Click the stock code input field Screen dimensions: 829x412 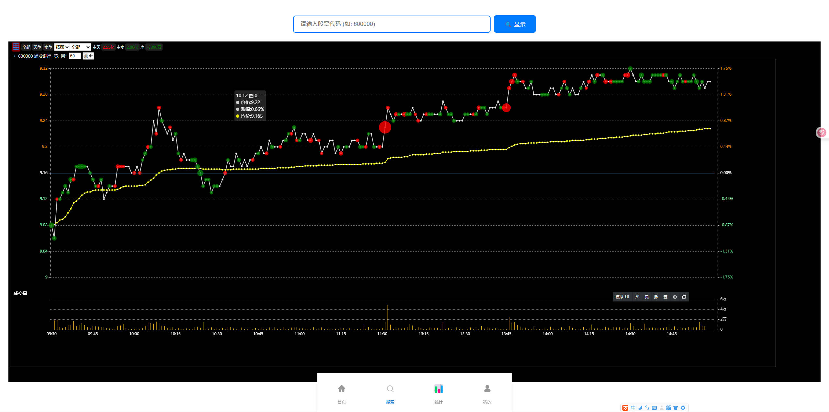(x=392, y=24)
